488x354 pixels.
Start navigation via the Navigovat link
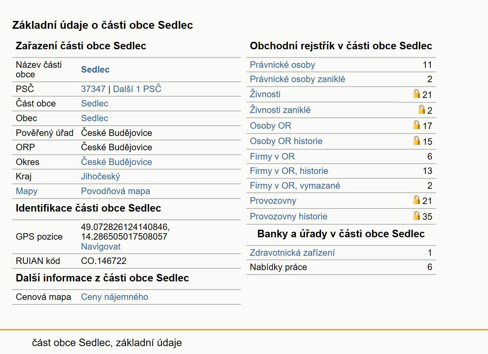pyautogui.click(x=101, y=246)
